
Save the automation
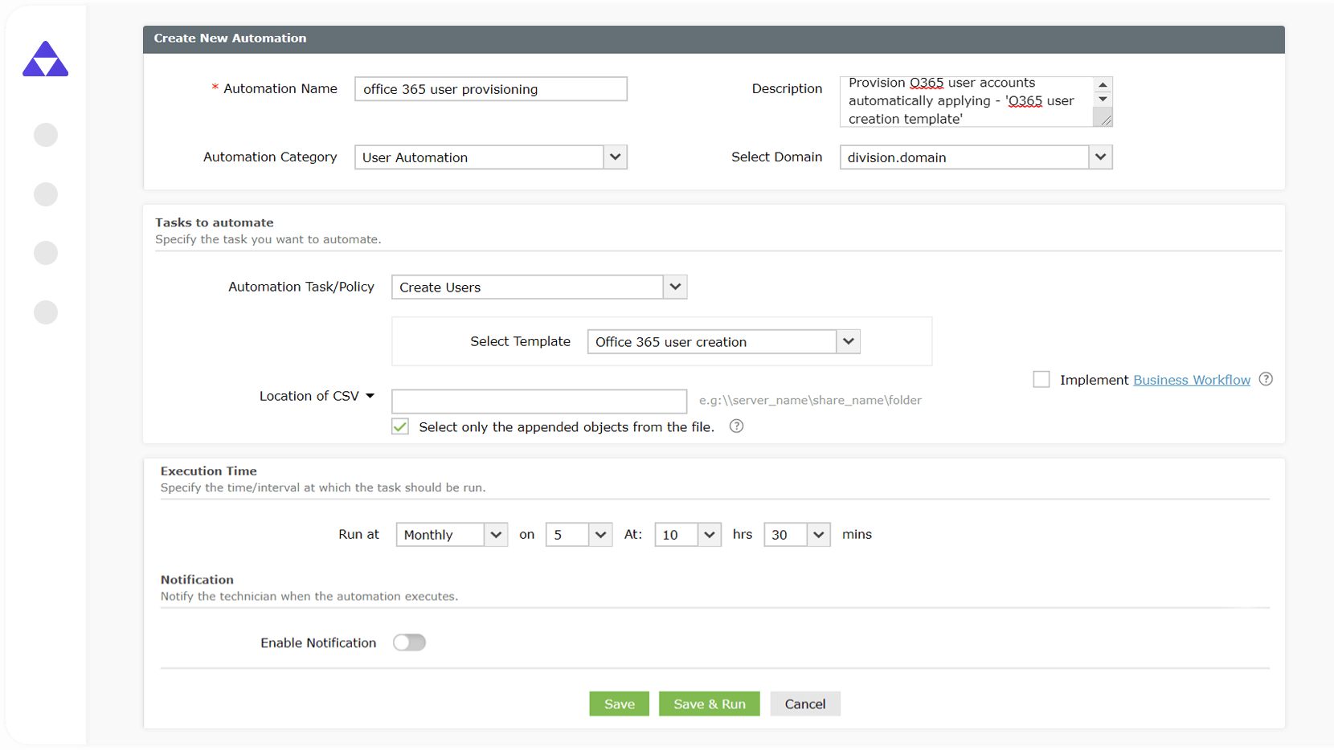tap(619, 704)
